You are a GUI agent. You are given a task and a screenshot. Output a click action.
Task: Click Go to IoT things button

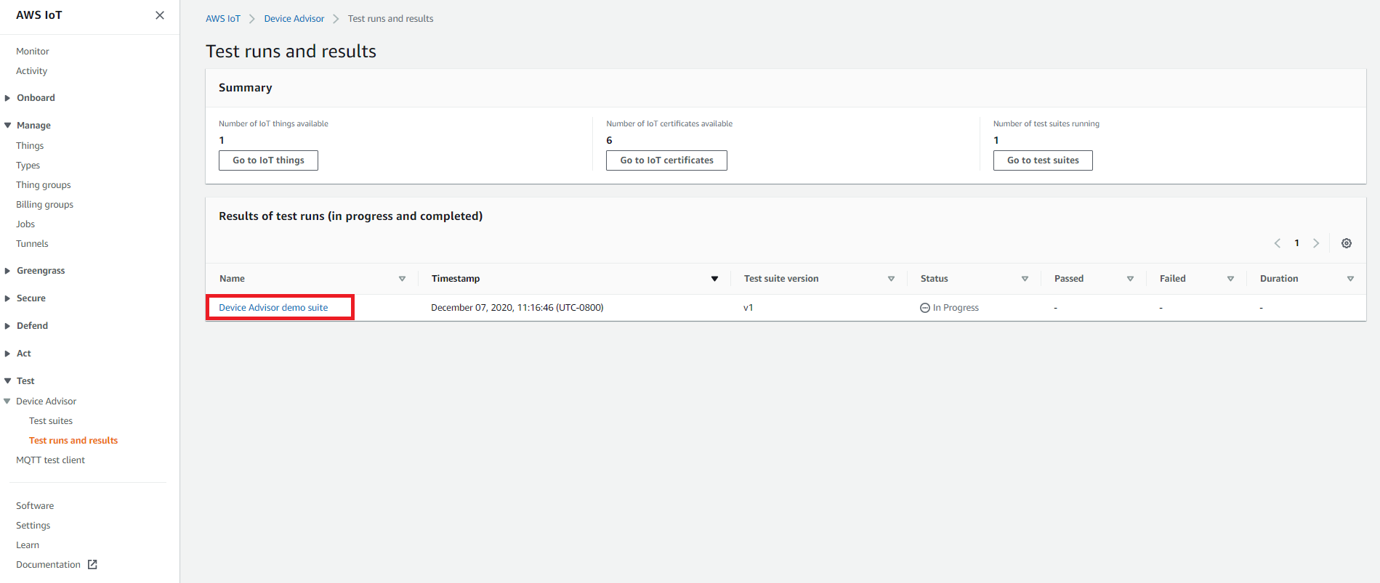coord(268,160)
